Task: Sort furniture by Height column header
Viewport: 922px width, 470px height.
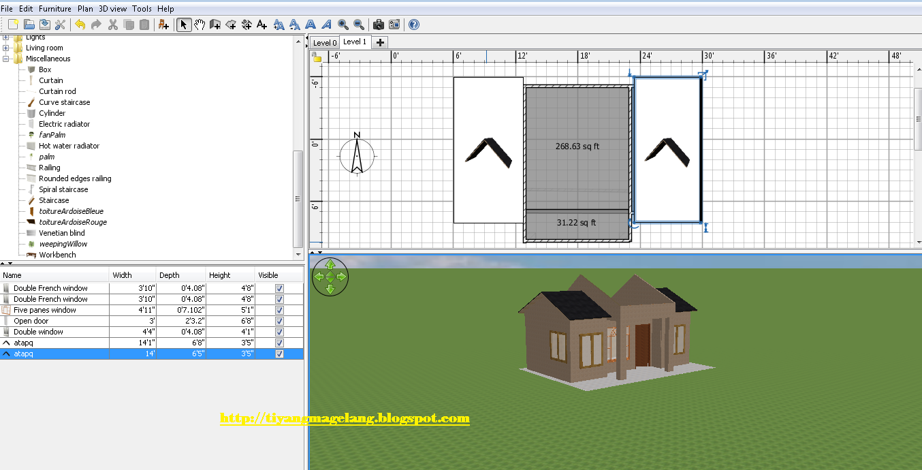Action: 230,275
